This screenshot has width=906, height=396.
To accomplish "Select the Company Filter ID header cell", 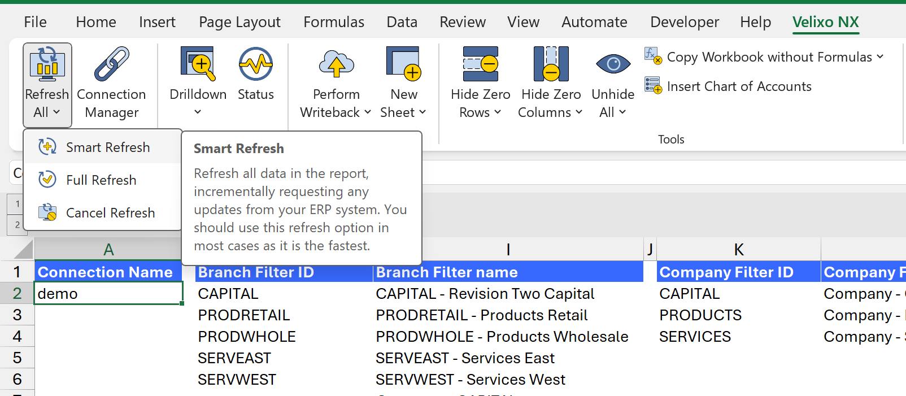I will 739,272.
